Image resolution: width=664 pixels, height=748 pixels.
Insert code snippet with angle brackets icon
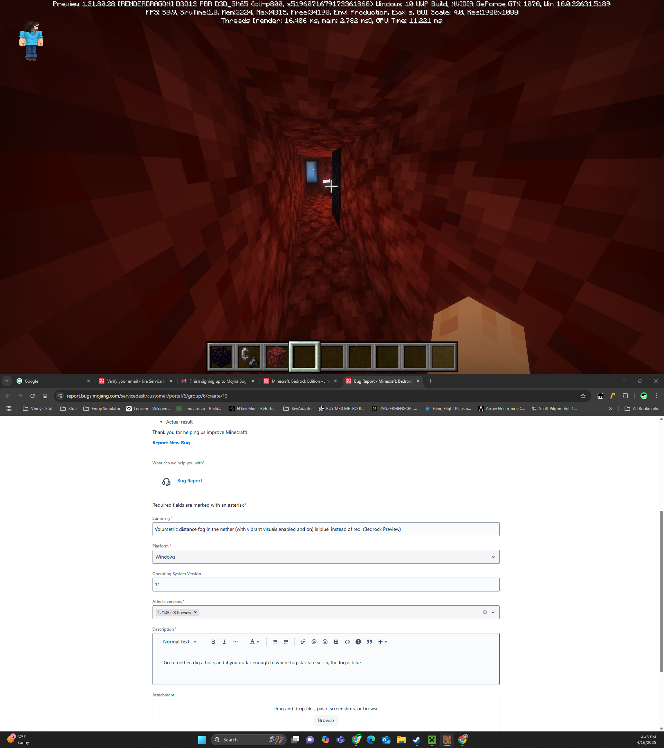click(x=347, y=641)
